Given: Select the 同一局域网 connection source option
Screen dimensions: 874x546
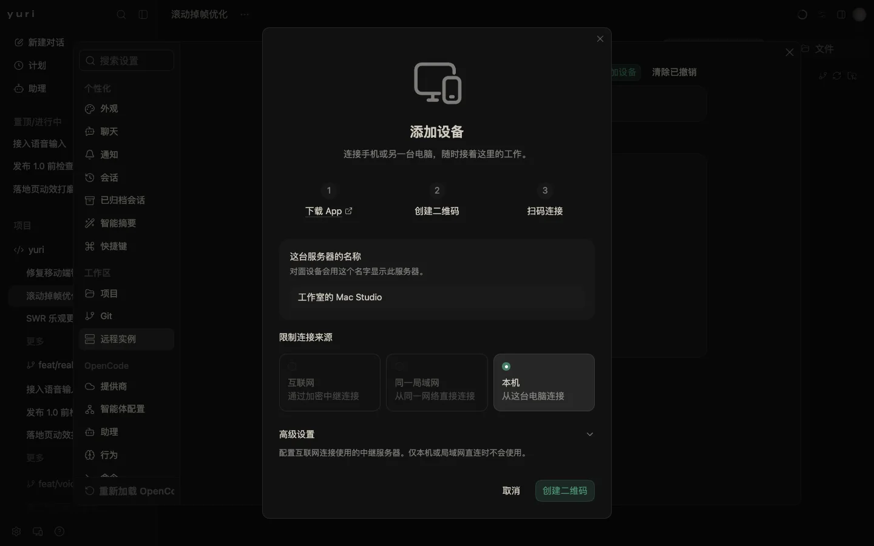Looking at the screenshot, I should pyautogui.click(x=437, y=383).
